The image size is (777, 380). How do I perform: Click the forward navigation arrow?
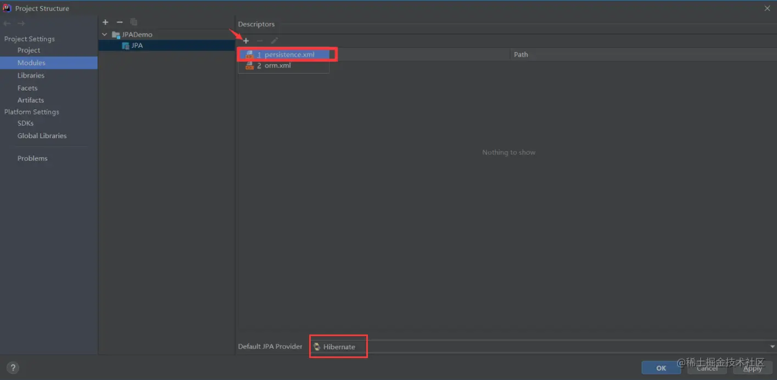[21, 24]
